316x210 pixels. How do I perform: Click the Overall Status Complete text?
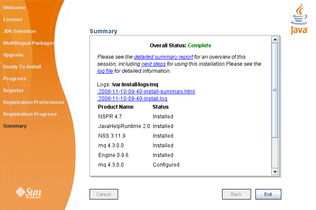tap(180, 46)
